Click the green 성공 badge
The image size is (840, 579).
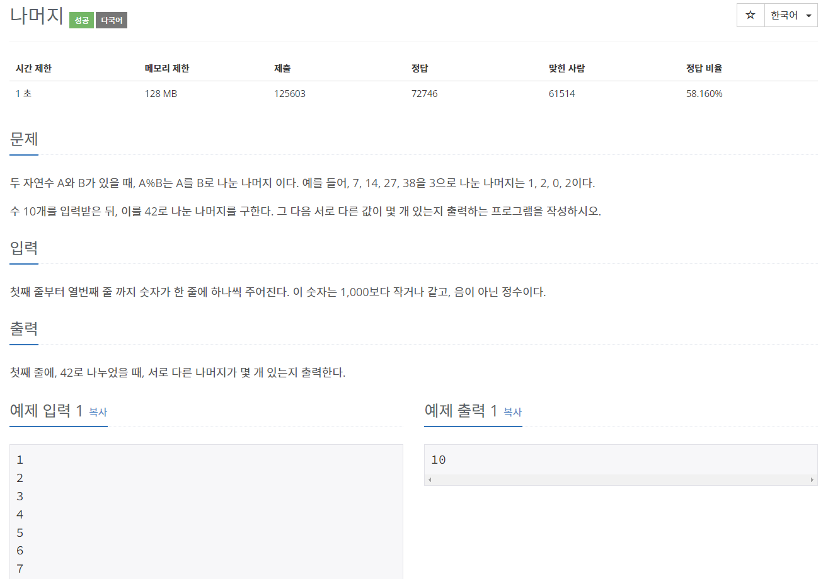(81, 20)
